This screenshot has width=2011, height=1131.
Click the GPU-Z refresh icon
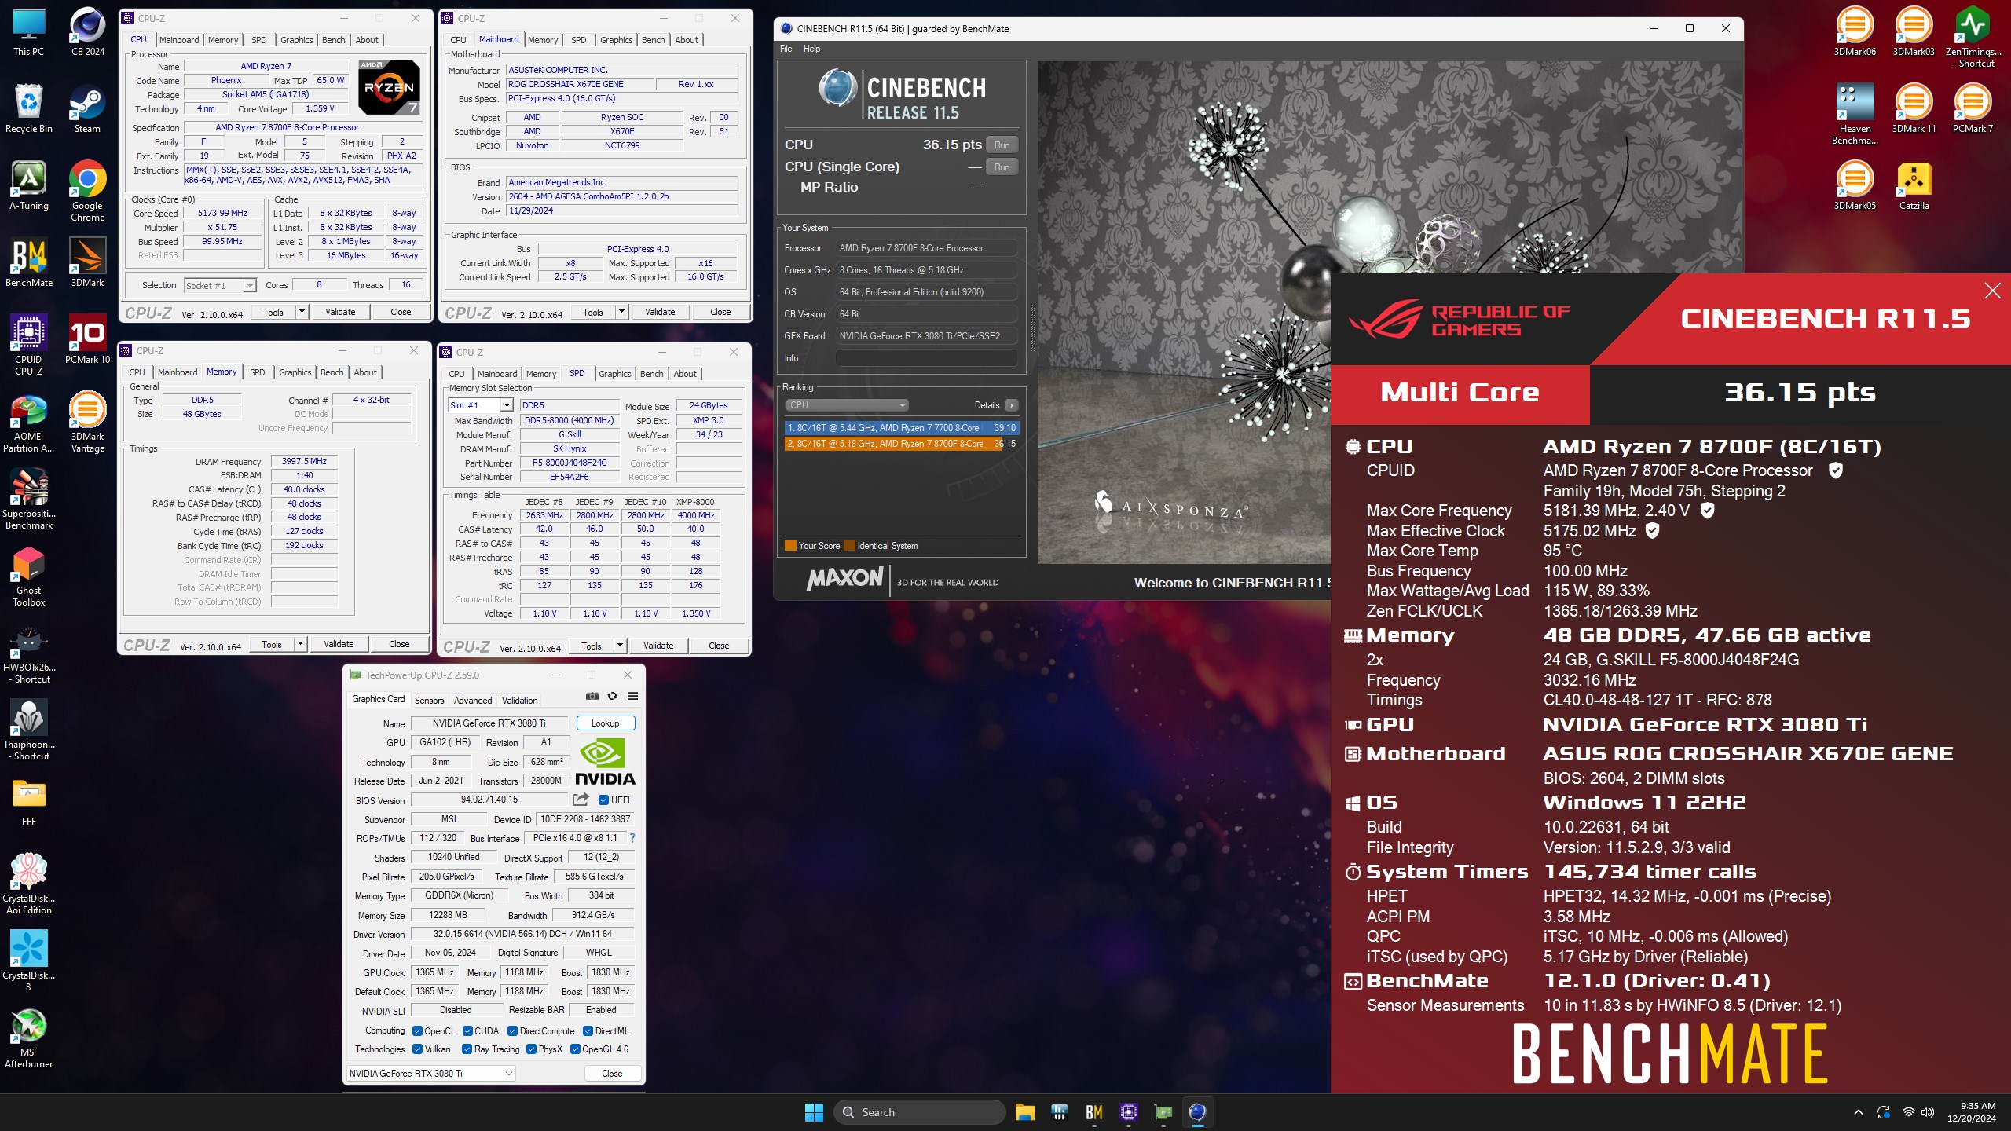(613, 696)
